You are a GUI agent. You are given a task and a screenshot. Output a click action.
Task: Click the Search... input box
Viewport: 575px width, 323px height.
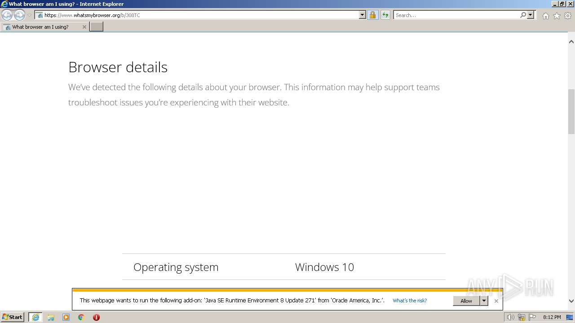pos(456,15)
